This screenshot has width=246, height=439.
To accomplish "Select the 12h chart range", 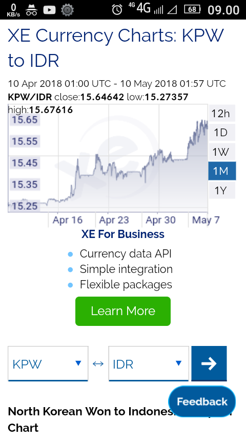I will pyautogui.click(x=220, y=114).
